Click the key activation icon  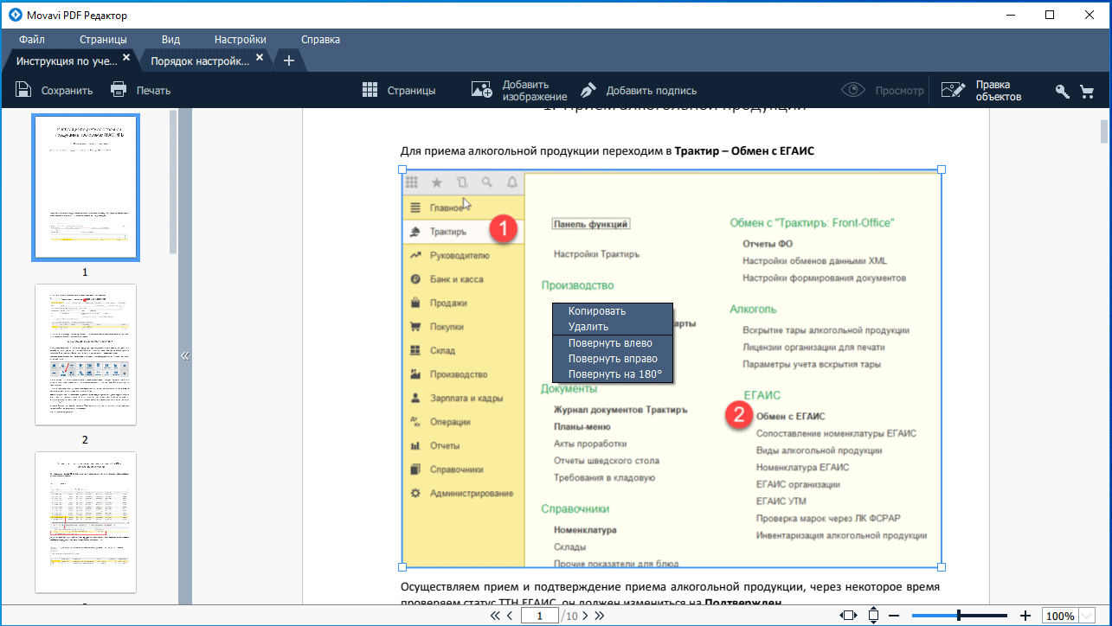(1062, 91)
